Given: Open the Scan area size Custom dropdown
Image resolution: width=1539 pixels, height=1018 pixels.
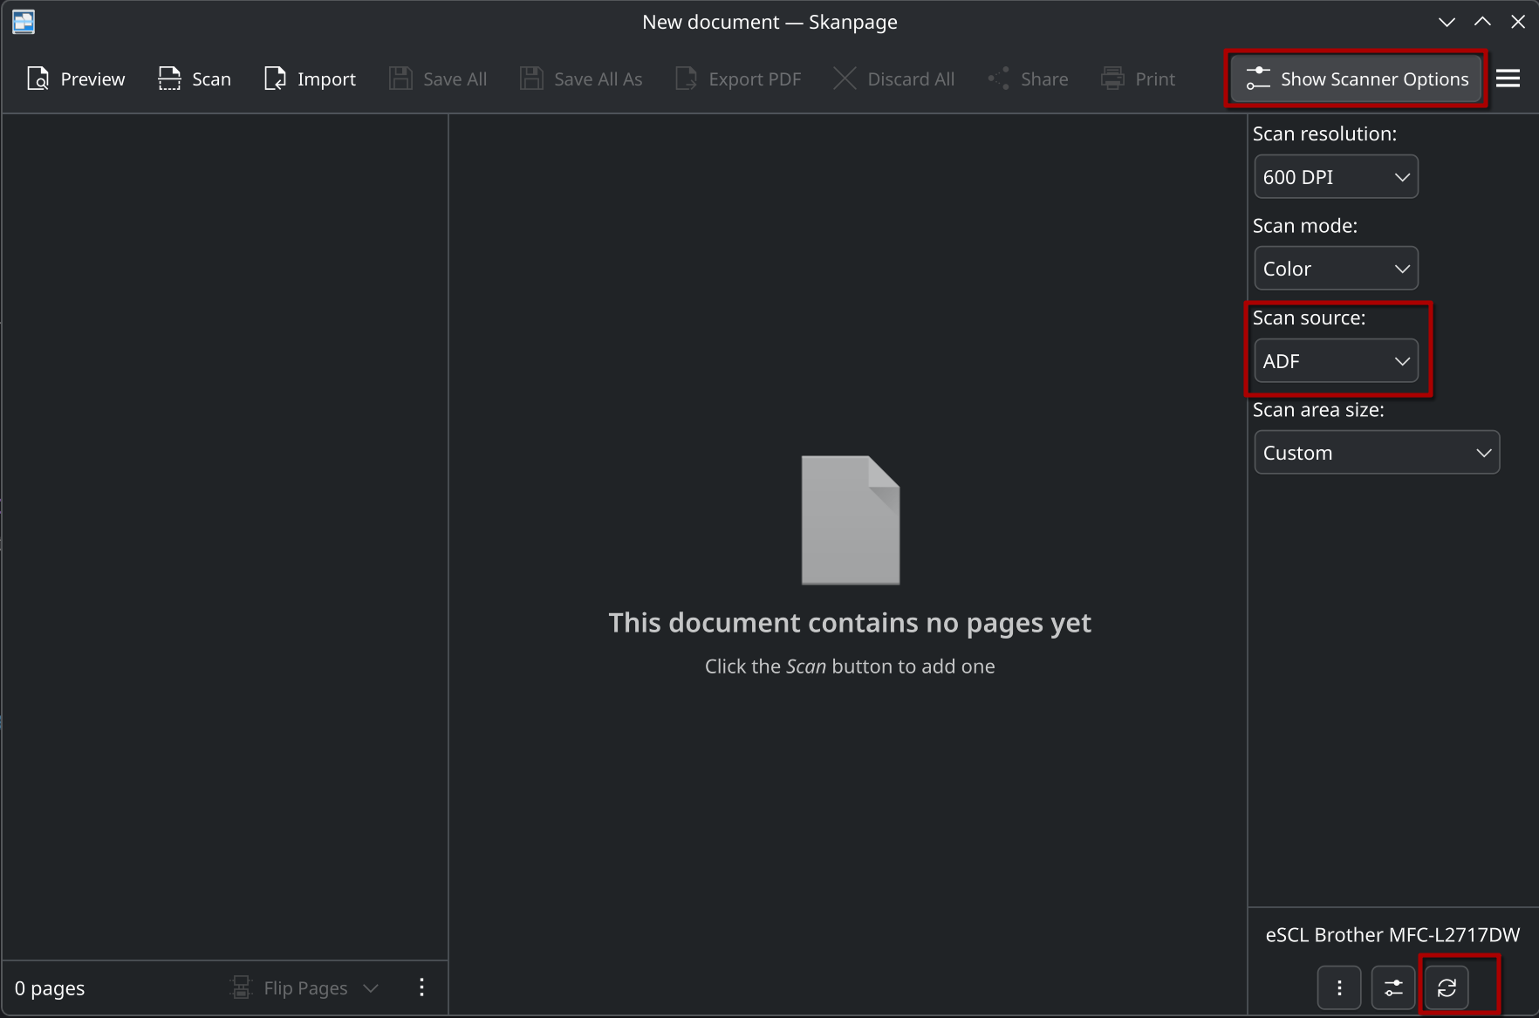Looking at the screenshot, I should tap(1376, 453).
